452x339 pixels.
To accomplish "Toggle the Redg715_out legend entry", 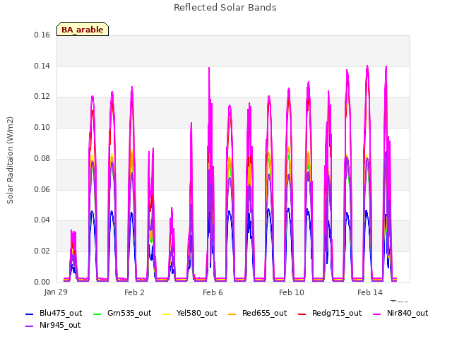I will click(x=330, y=313).
